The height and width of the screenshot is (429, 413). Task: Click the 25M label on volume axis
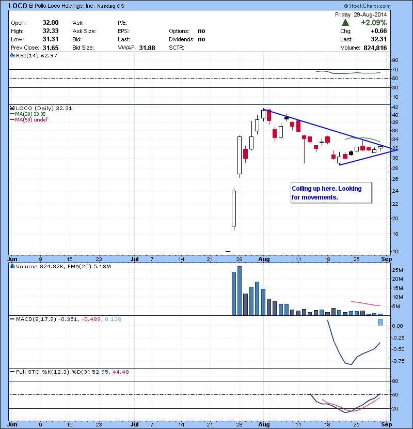click(398, 270)
